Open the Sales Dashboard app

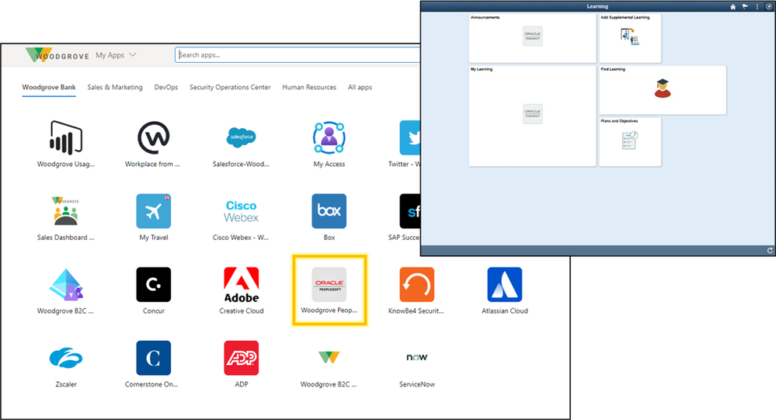tap(66, 217)
